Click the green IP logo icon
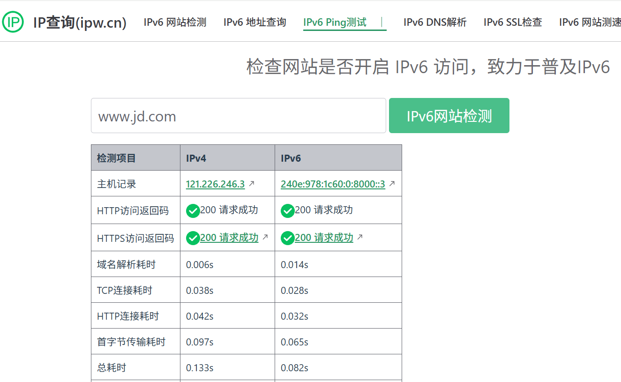 [13, 22]
